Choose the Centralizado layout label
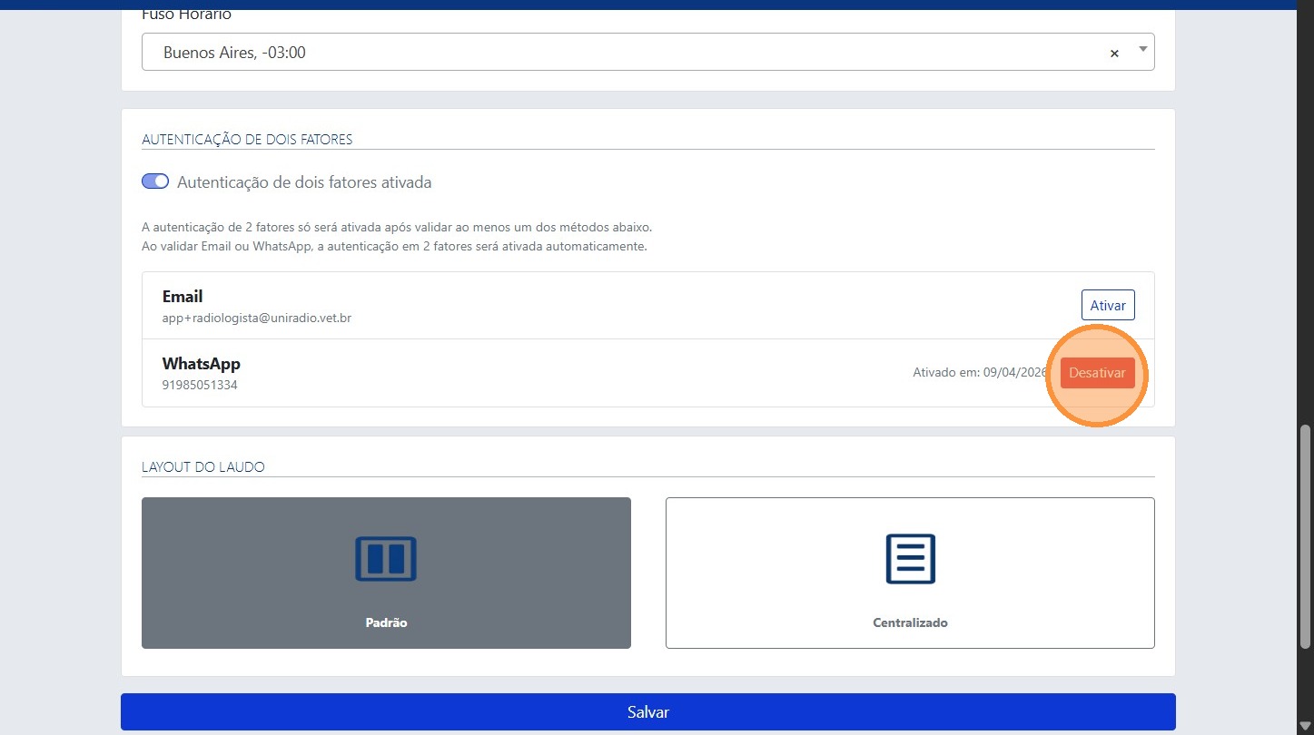 pos(910,623)
